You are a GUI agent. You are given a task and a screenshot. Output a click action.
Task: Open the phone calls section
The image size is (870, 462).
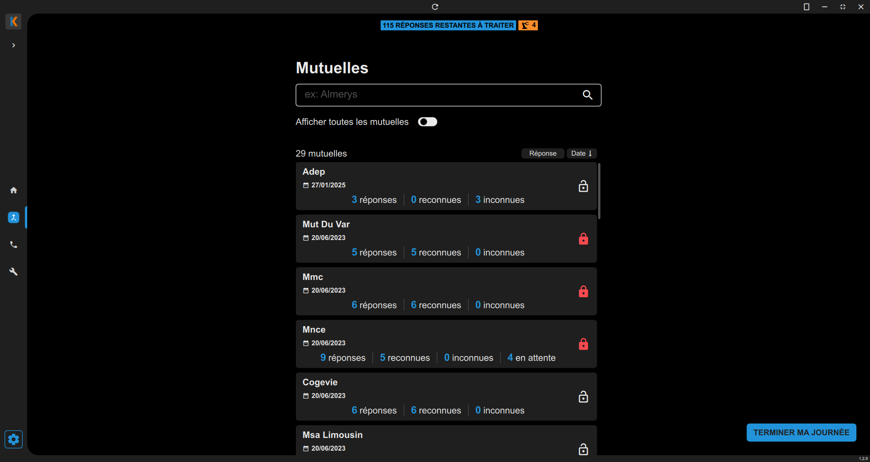click(x=14, y=245)
